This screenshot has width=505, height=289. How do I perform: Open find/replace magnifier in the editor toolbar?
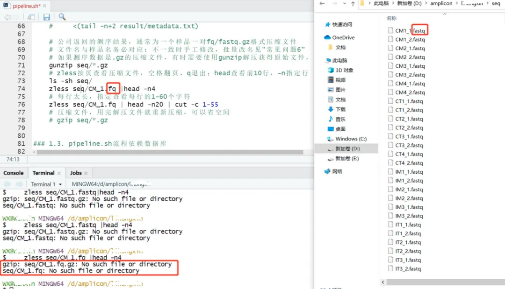[62, 17]
